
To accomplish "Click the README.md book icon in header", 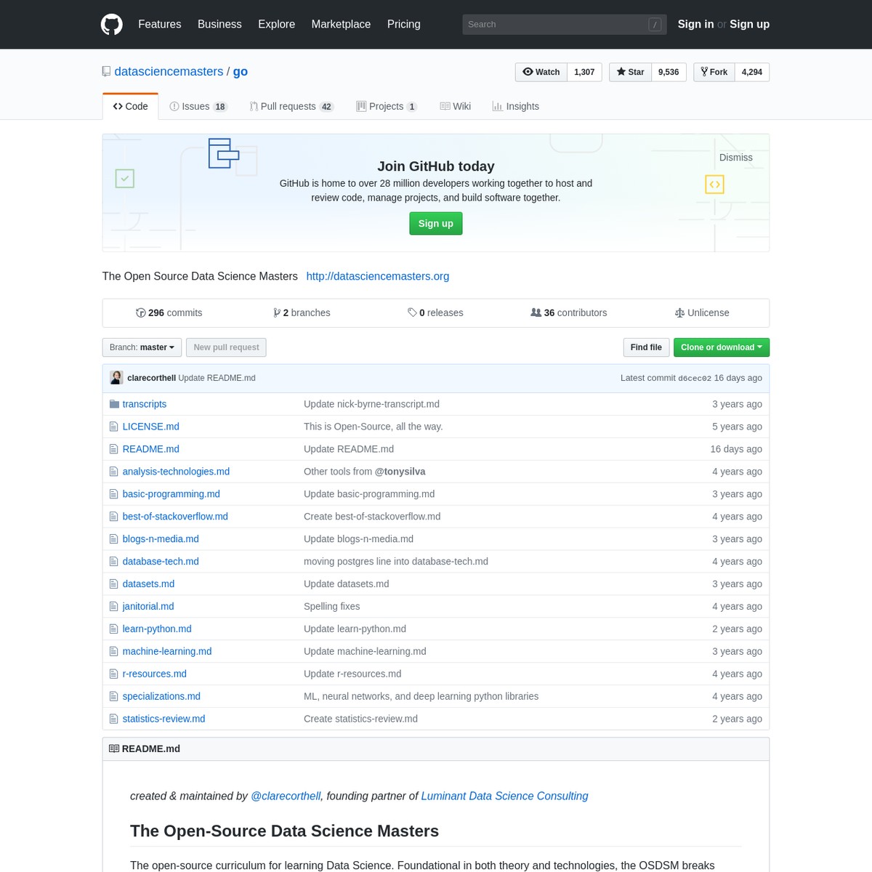I will [114, 748].
